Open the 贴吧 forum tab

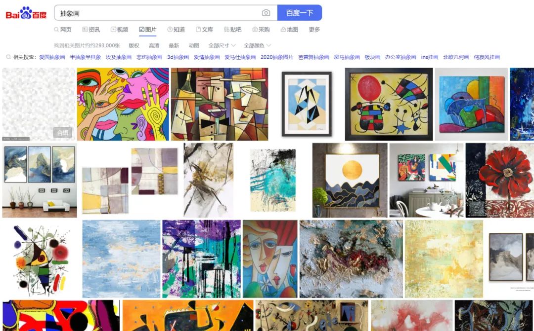pyautogui.click(x=232, y=30)
